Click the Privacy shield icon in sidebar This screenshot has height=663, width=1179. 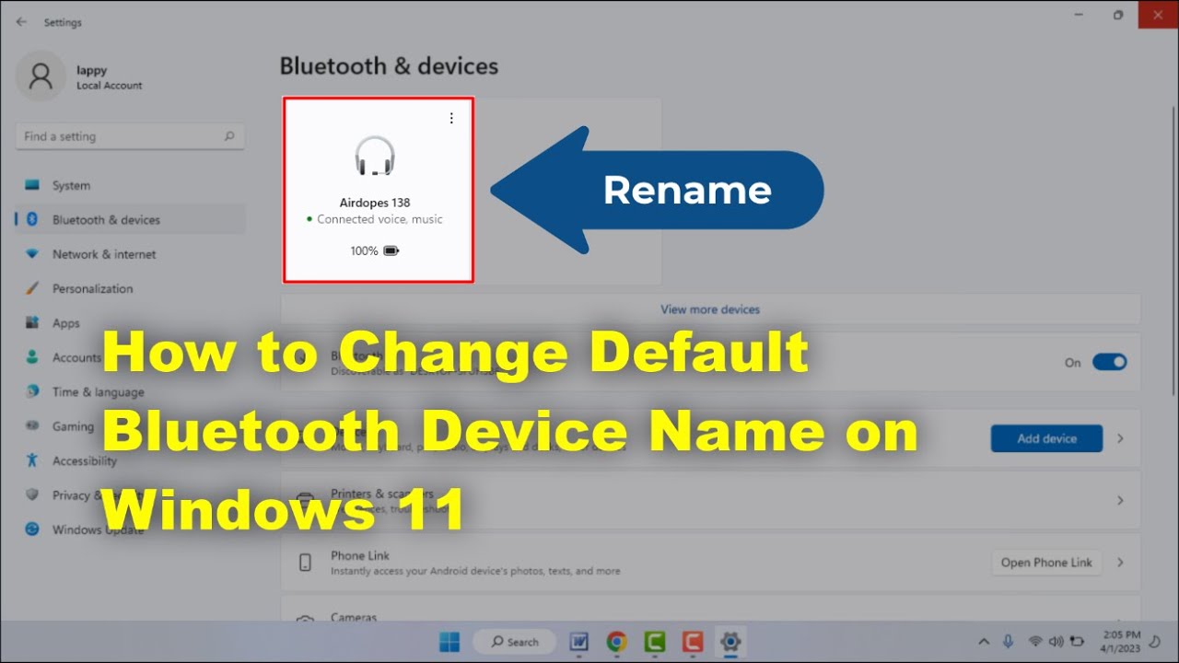(x=32, y=494)
